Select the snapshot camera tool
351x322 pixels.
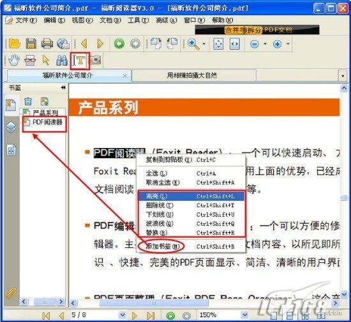pyautogui.click(x=96, y=60)
